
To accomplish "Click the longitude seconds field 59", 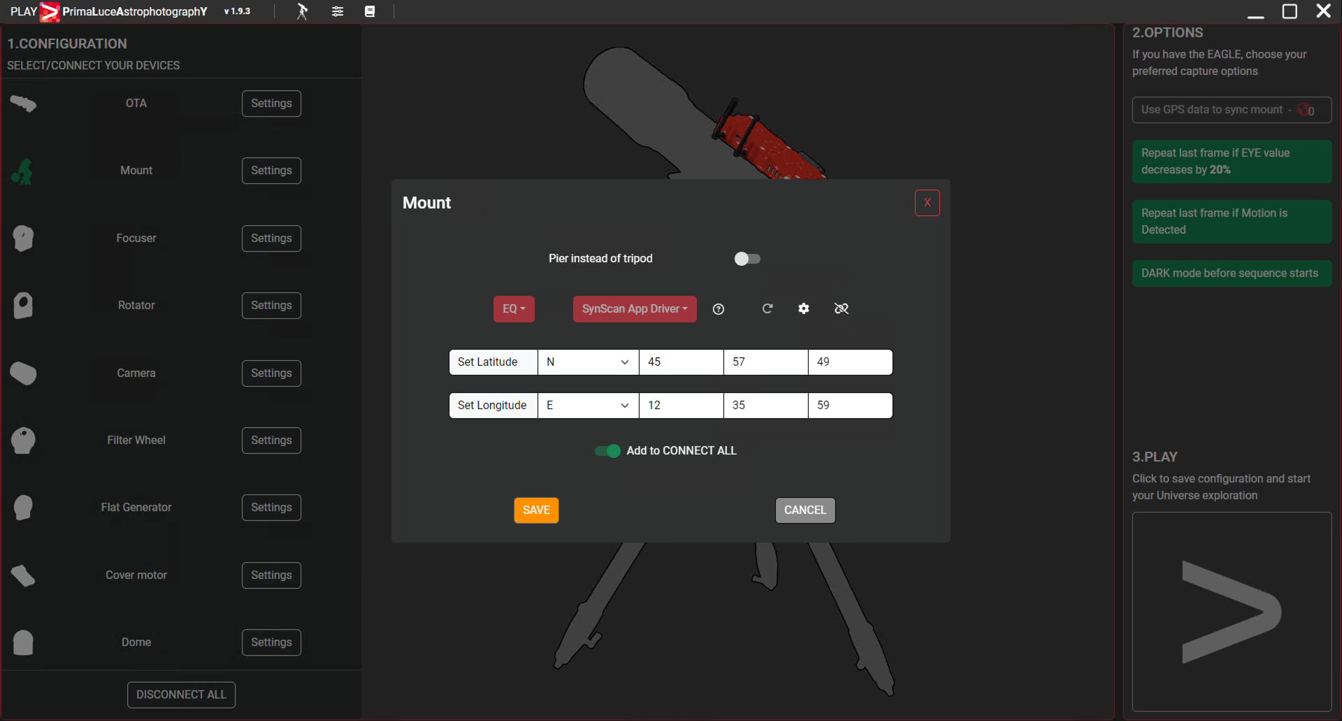I will coord(851,406).
